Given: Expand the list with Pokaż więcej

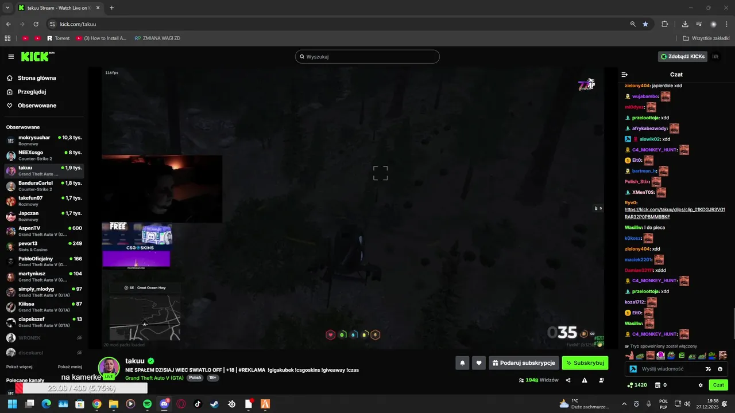Looking at the screenshot, I should 19,367.
